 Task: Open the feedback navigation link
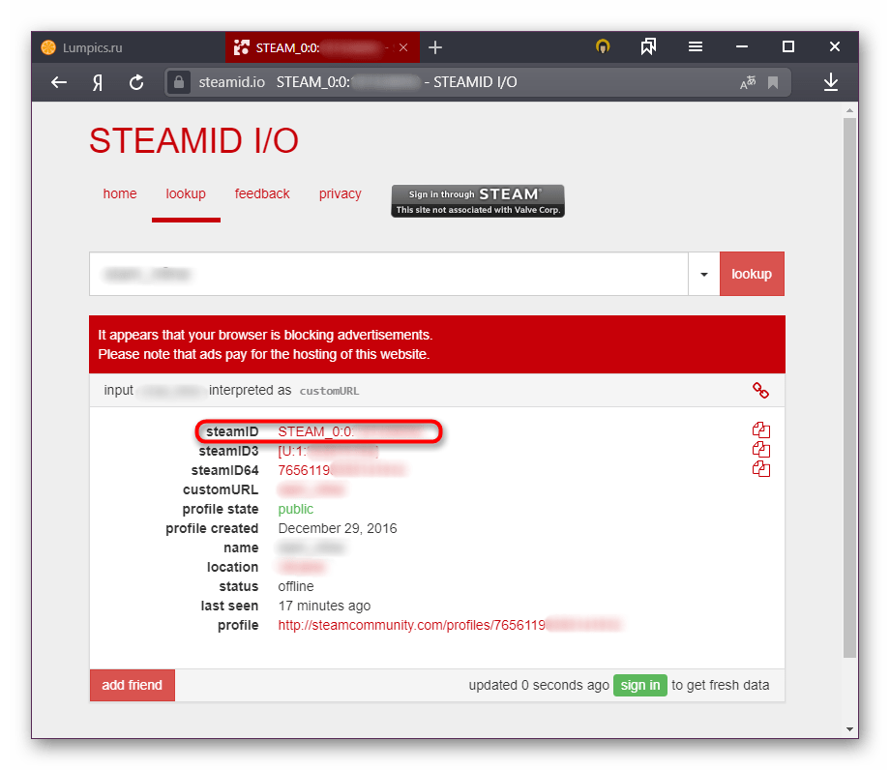pos(262,194)
